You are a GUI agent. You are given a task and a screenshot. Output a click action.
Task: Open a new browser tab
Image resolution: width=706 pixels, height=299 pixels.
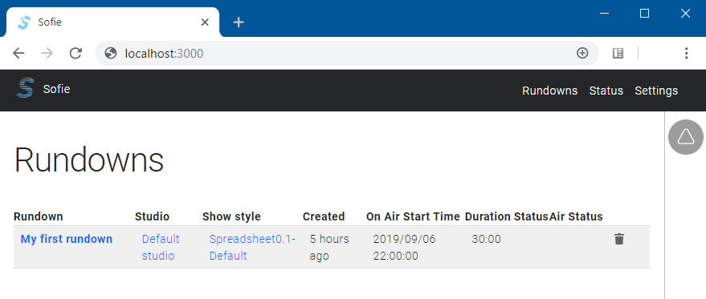(x=239, y=22)
